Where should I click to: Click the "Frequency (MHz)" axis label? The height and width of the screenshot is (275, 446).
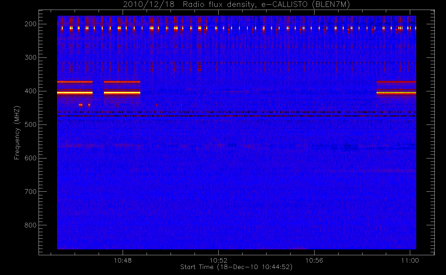click(x=17, y=133)
